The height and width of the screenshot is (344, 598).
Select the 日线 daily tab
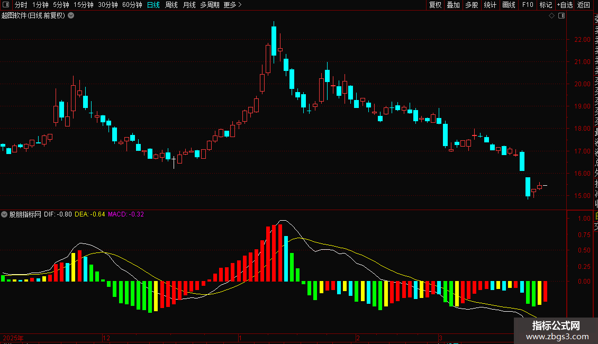tap(153, 5)
